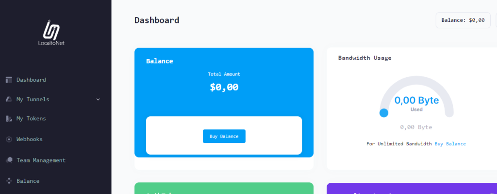This screenshot has height=194, width=497.
Task: Click the green card below Balance
Action: [x=224, y=188]
